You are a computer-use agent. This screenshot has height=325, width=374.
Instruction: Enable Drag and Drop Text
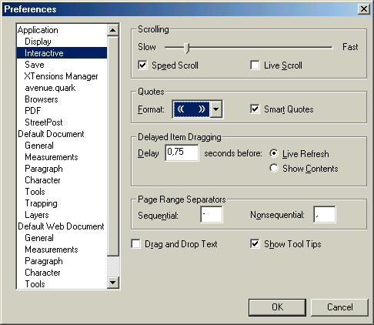point(135,244)
